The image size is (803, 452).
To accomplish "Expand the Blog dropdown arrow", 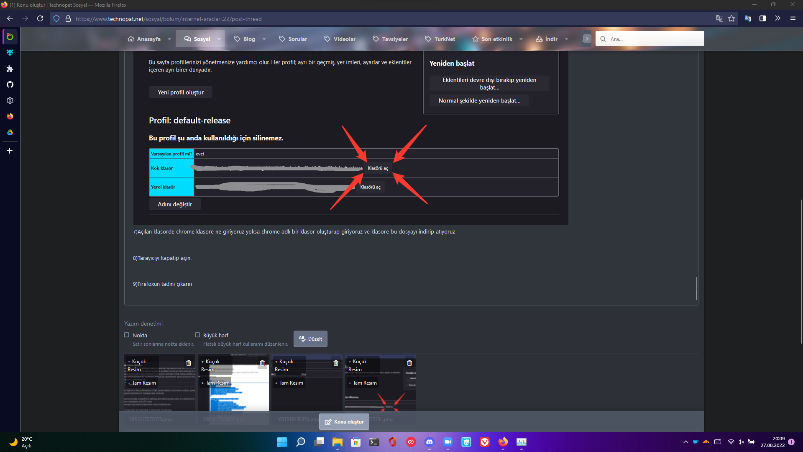I will point(264,39).
